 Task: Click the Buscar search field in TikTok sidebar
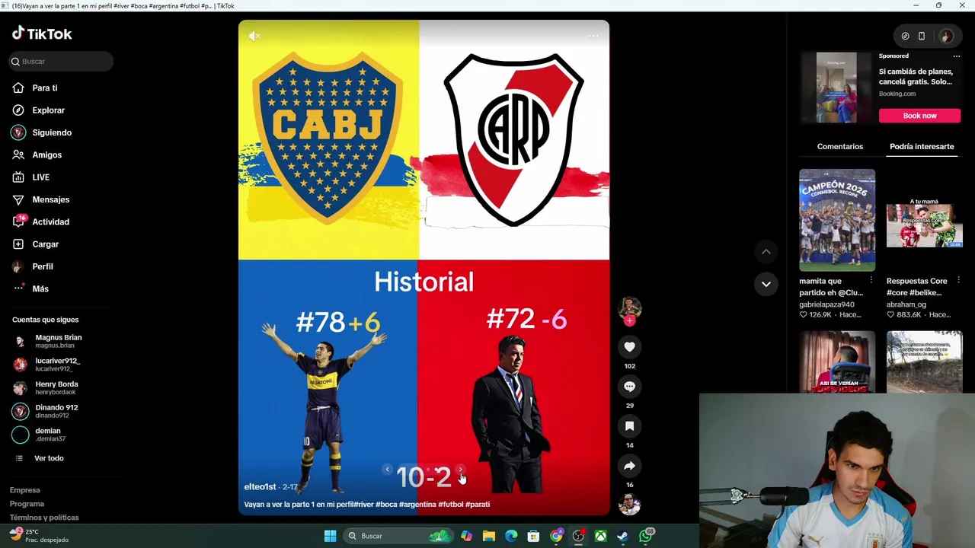click(61, 61)
